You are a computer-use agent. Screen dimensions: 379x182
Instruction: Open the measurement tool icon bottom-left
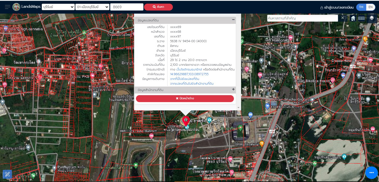click(x=7, y=174)
